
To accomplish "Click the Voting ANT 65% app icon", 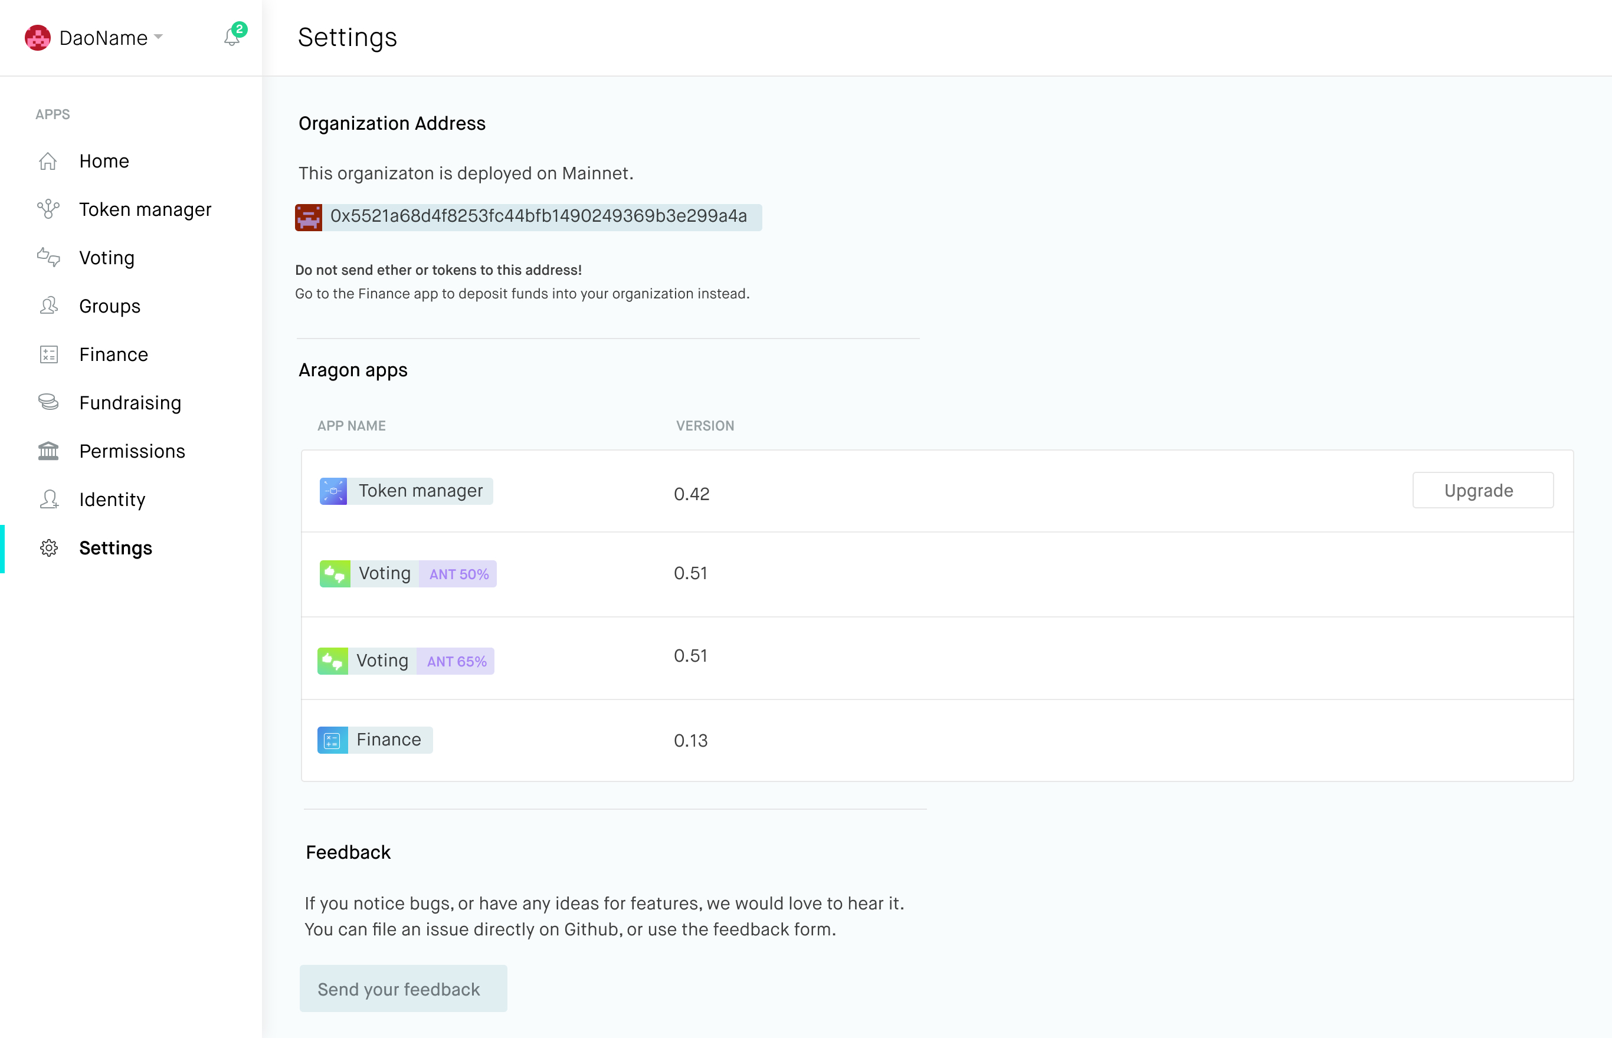I will 332,661.
